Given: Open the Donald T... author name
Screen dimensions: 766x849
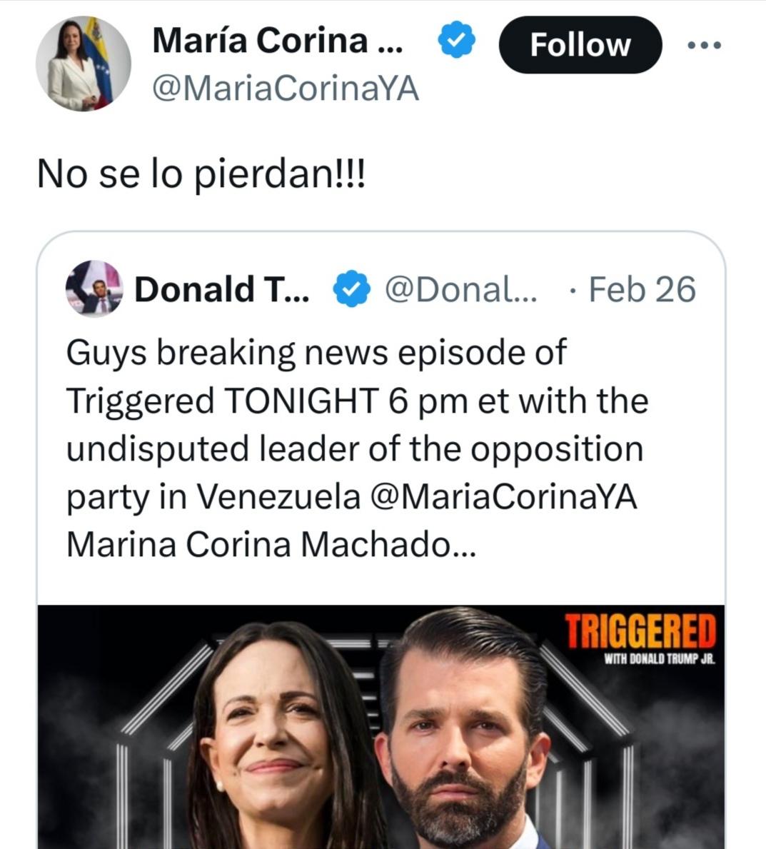Looking at the screenshot, I should click(222, 289).
